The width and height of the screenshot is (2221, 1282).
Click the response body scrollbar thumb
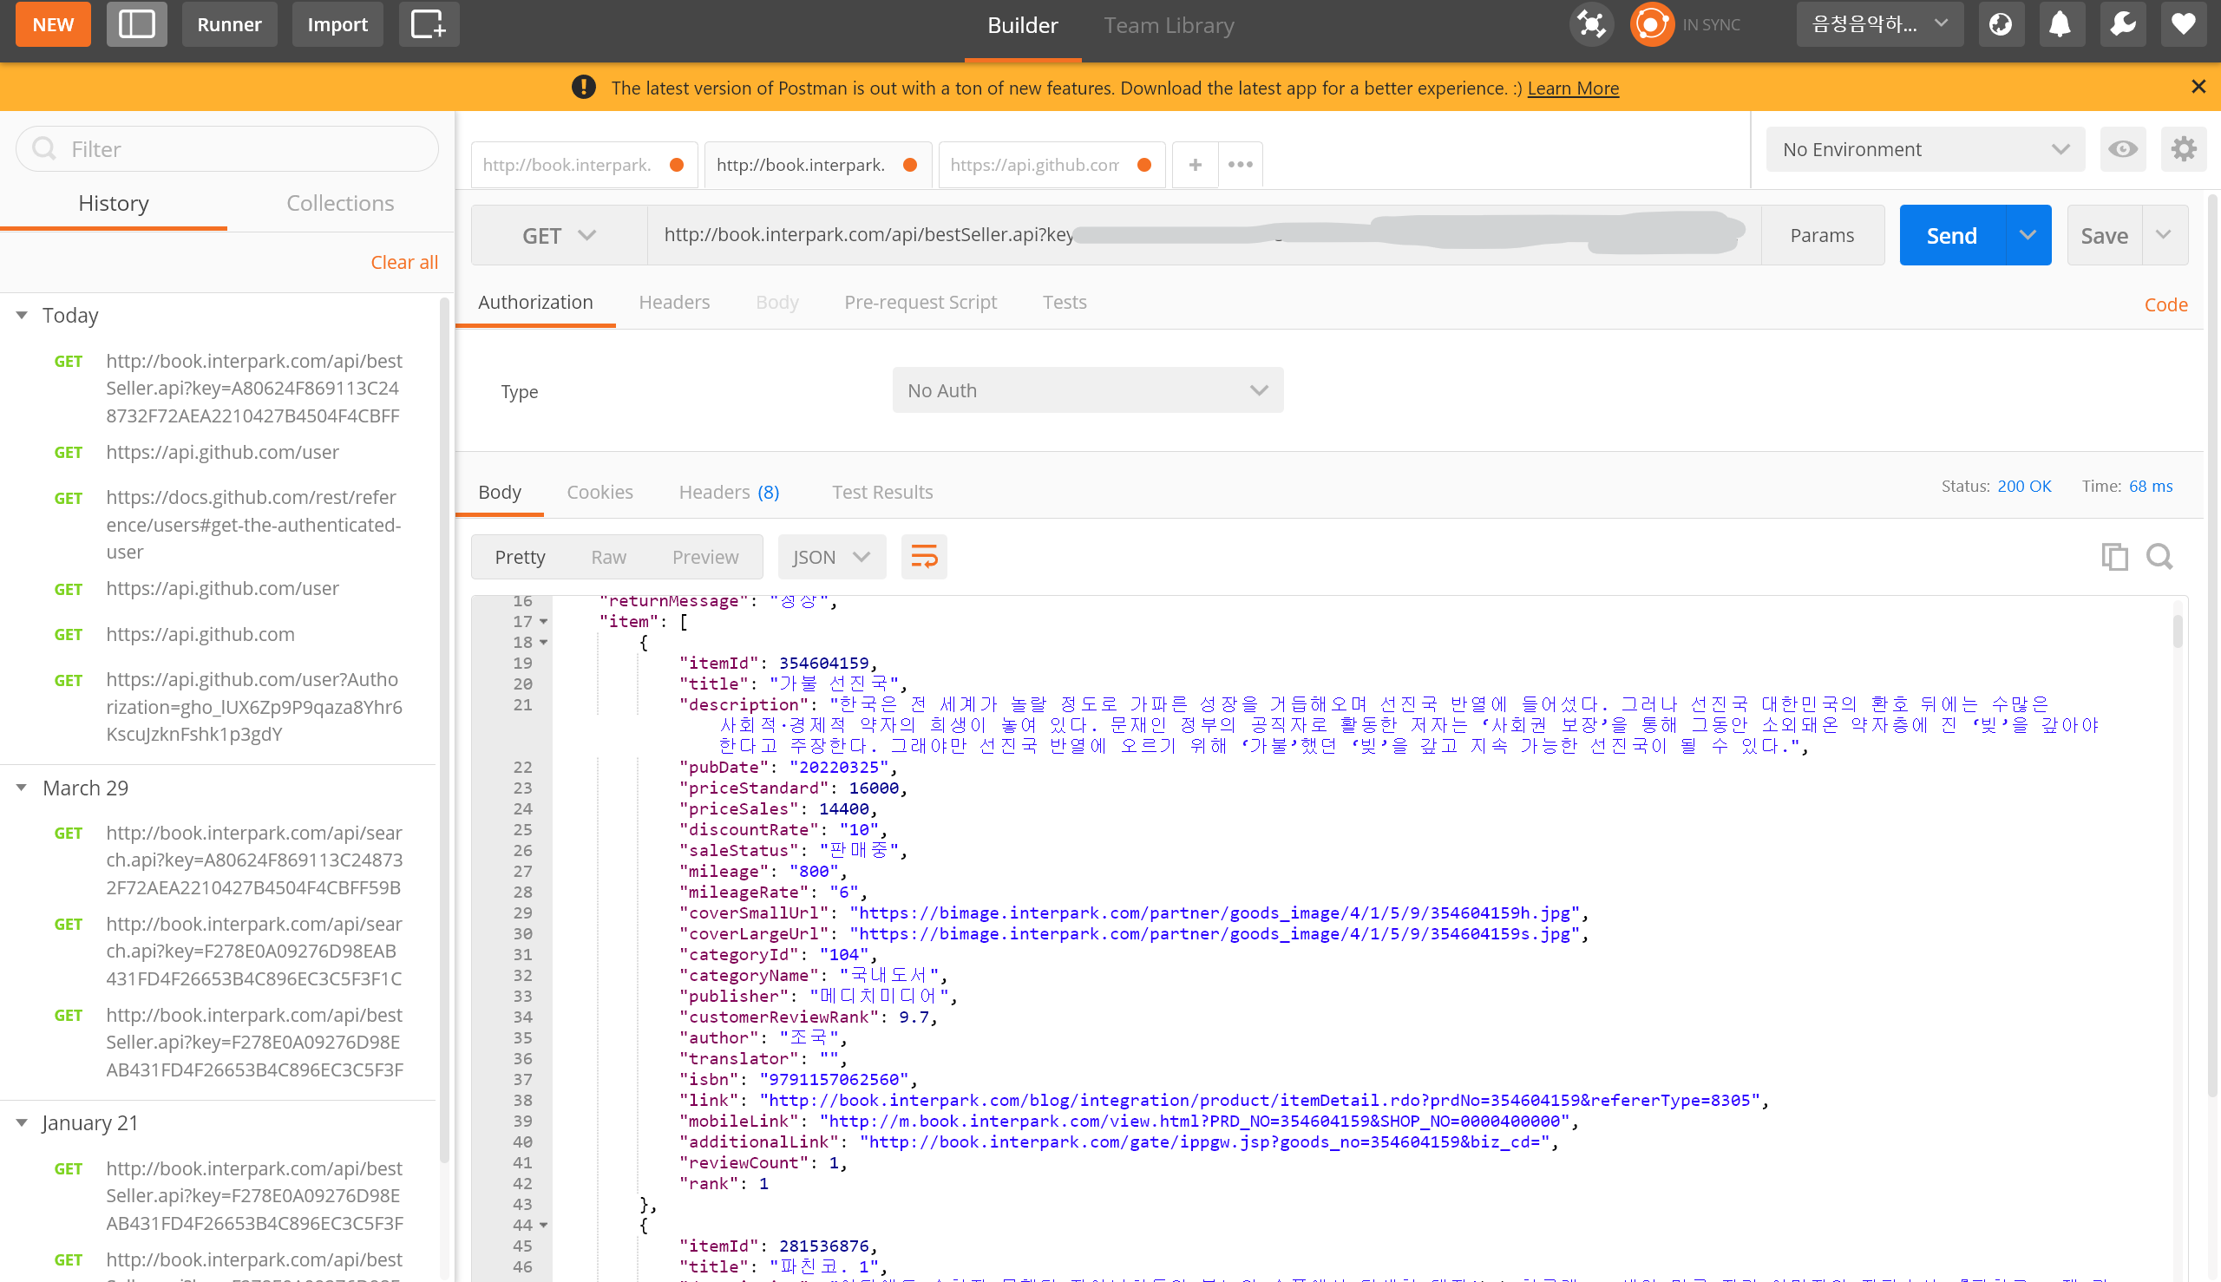pyautogui.click(x=2177, y=631)
